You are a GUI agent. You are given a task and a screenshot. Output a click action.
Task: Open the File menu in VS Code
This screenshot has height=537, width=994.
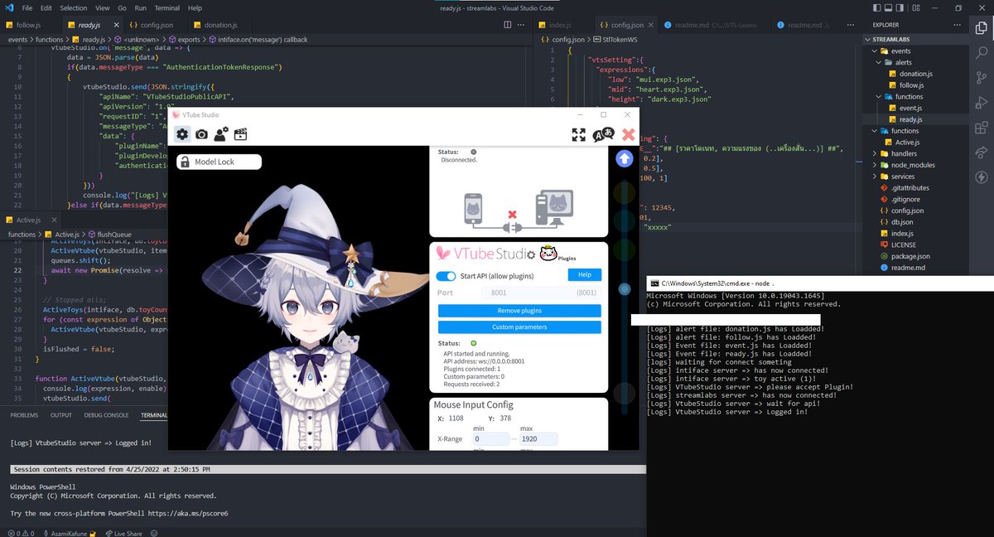pos(27,7)
